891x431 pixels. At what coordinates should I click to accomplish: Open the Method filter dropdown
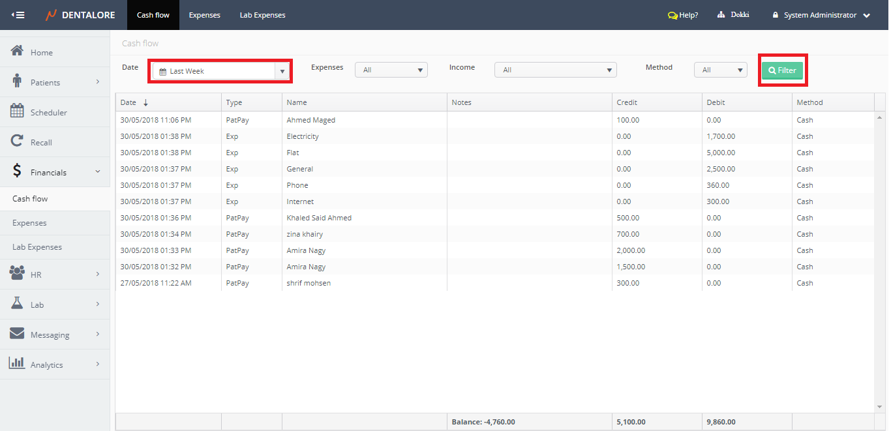(720, 70)
